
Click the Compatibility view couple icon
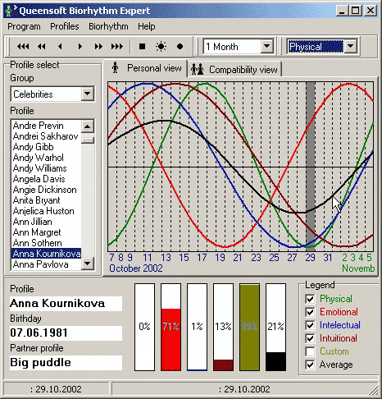coord(198,69)
